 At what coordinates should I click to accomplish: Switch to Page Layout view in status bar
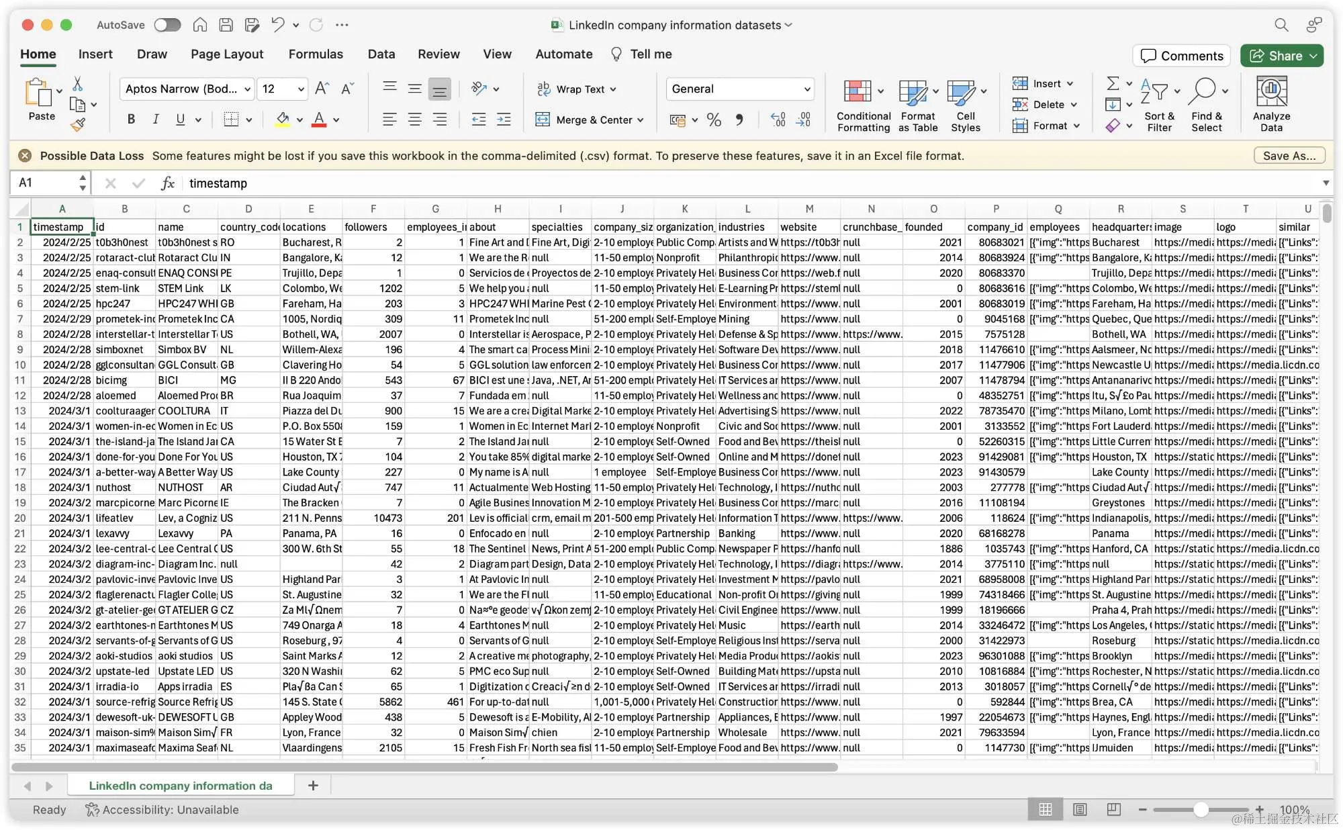pyautogui.click(x=1080, y=809)
